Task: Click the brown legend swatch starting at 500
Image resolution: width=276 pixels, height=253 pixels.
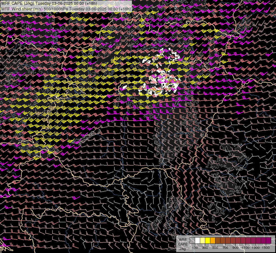Action: point(218,241)
